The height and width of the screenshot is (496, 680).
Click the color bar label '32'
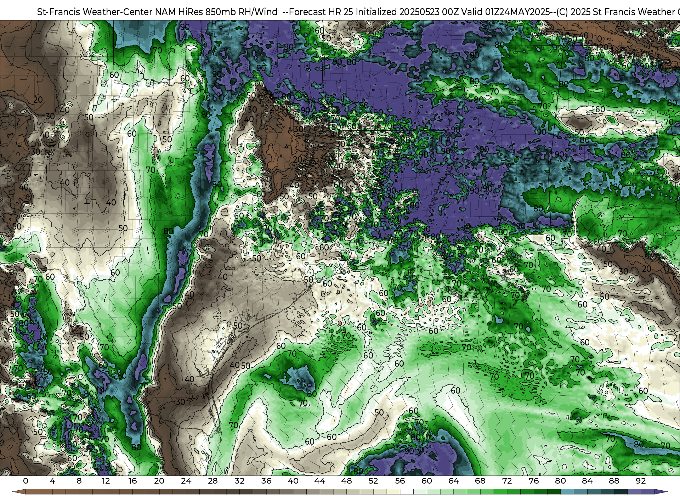tap(239, 481)
